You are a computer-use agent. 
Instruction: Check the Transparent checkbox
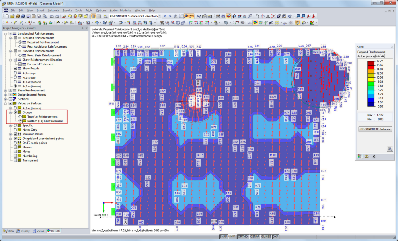coord(15,160)
